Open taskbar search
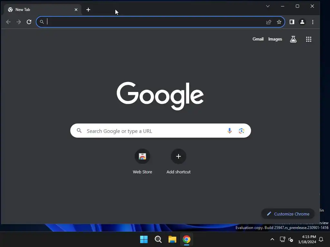 click(158, 239)
